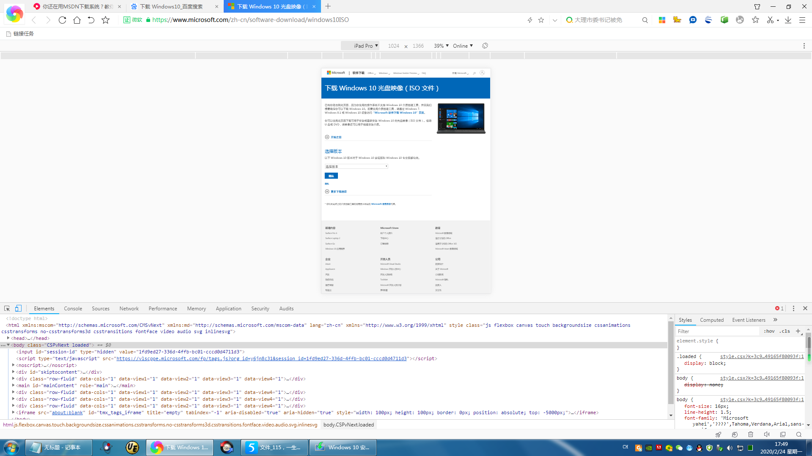This screenshot has width=812, height=456.
Task: Click the red error count indicator
Action: [x=779, y=308]
